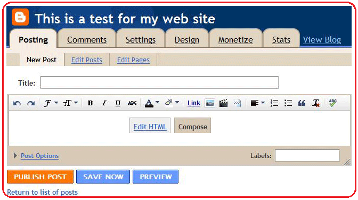Toggle bold formatting in the toolbar
The height and width of the screenshot is (200, 358).
[90, 103]
